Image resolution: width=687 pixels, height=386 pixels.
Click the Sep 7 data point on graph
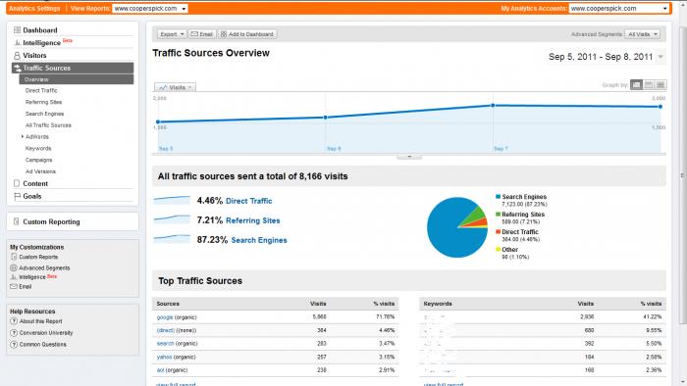493,106
